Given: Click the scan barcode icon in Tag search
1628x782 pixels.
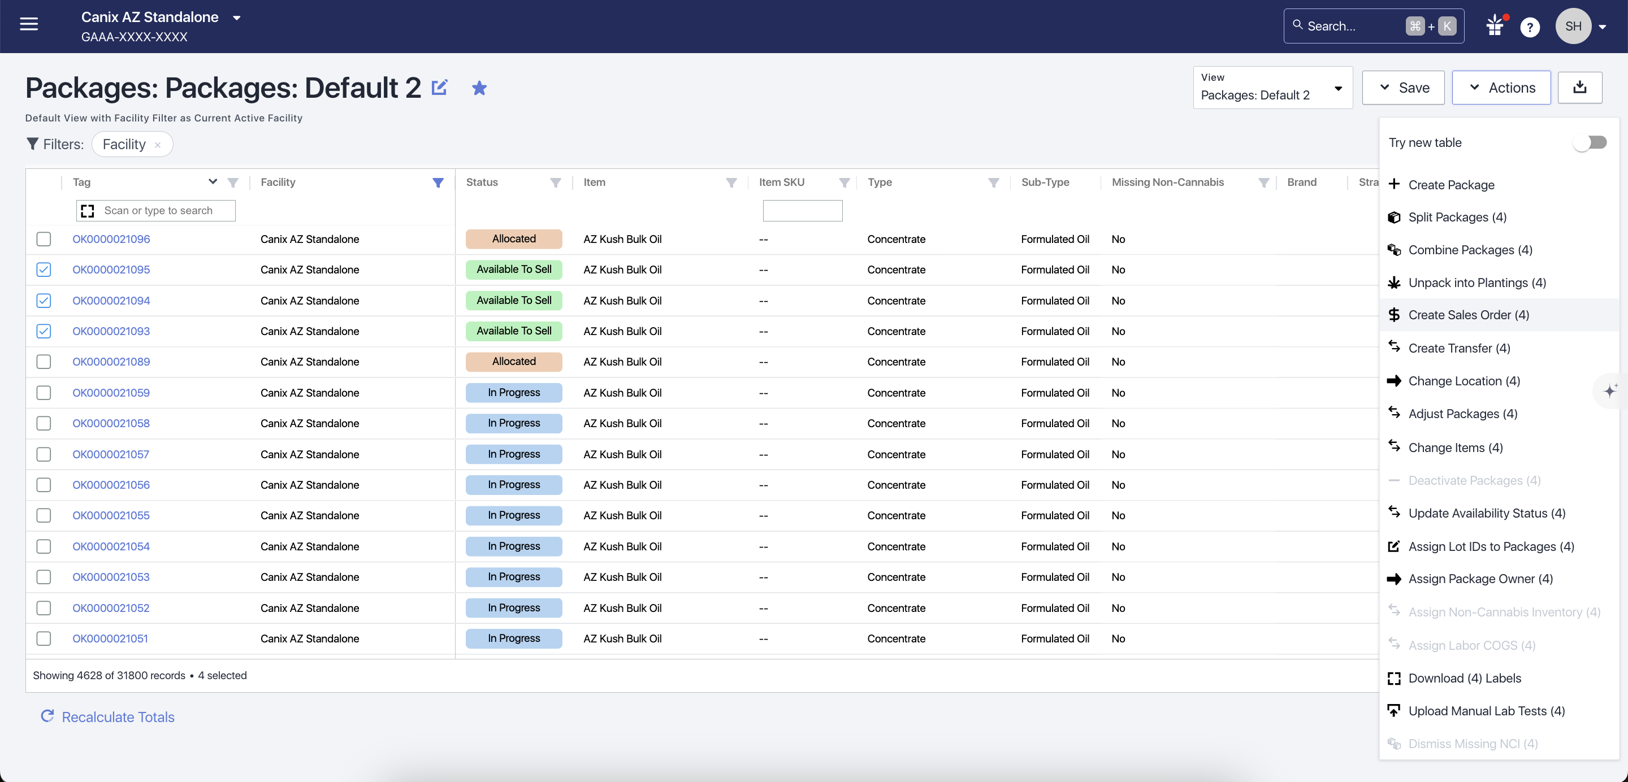Looking at the screenshot, I should (87, 210).
